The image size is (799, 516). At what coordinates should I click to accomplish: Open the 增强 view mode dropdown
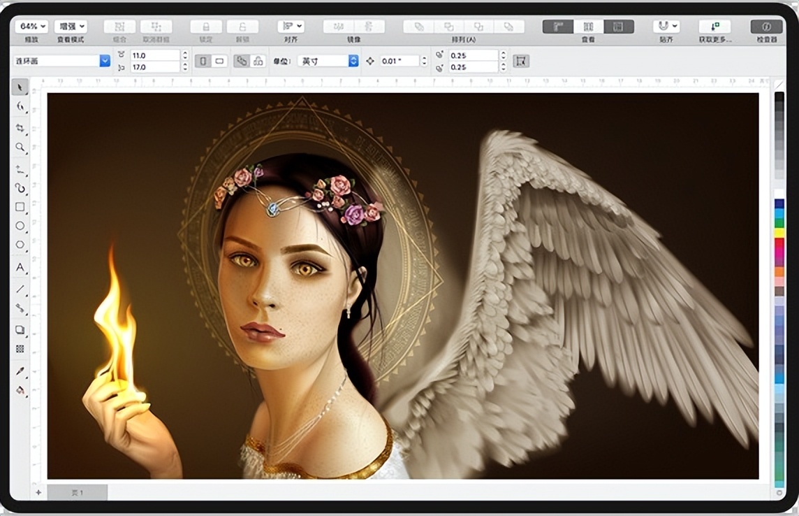click(71, 27)
